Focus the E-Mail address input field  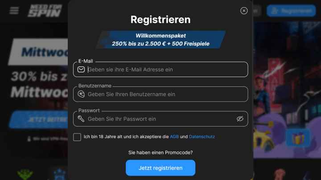(x=165, y=70)
